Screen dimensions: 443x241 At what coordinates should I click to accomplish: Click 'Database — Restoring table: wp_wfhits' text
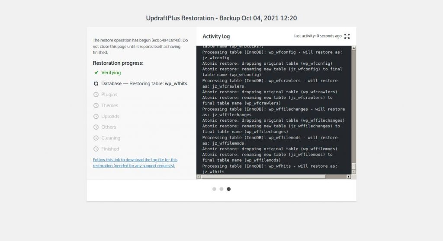pos(144,83)
